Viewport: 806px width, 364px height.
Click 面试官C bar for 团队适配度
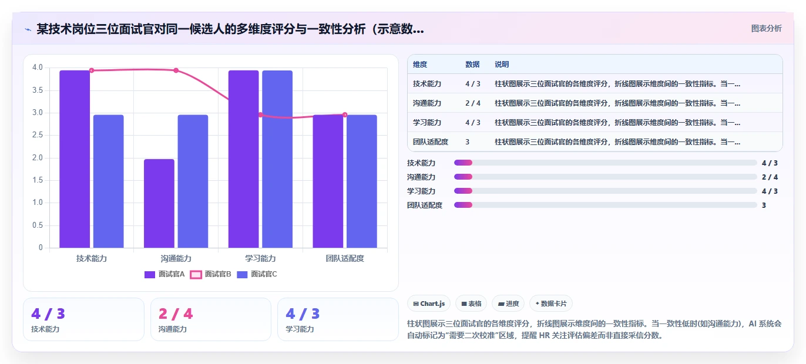pos(362,181)
